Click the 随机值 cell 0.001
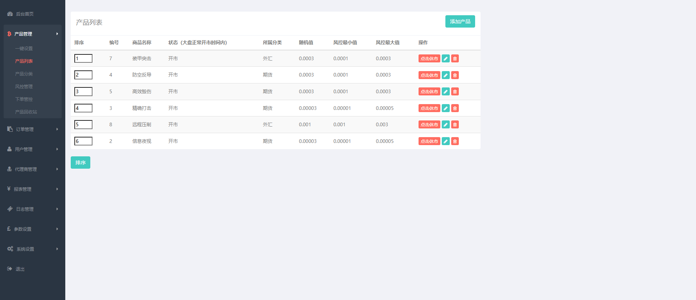696x300 pixels. pos(305,124)
